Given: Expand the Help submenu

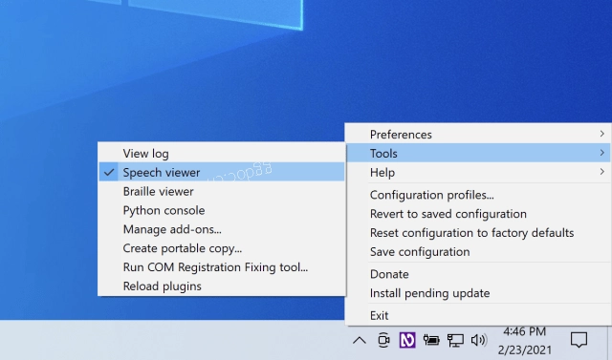Looking at the screenshot, I should point(478,172).
